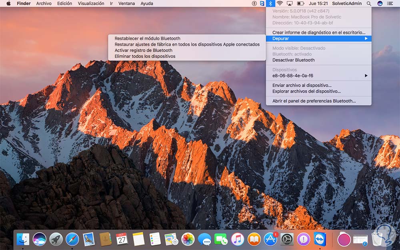Click the Siri icon in menu bar

(x=380, y=3)
